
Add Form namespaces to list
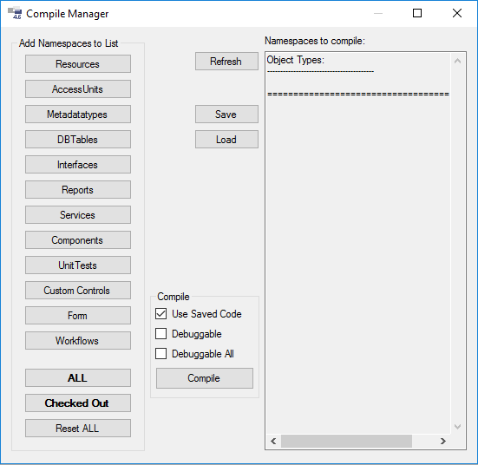coord(78,315)
